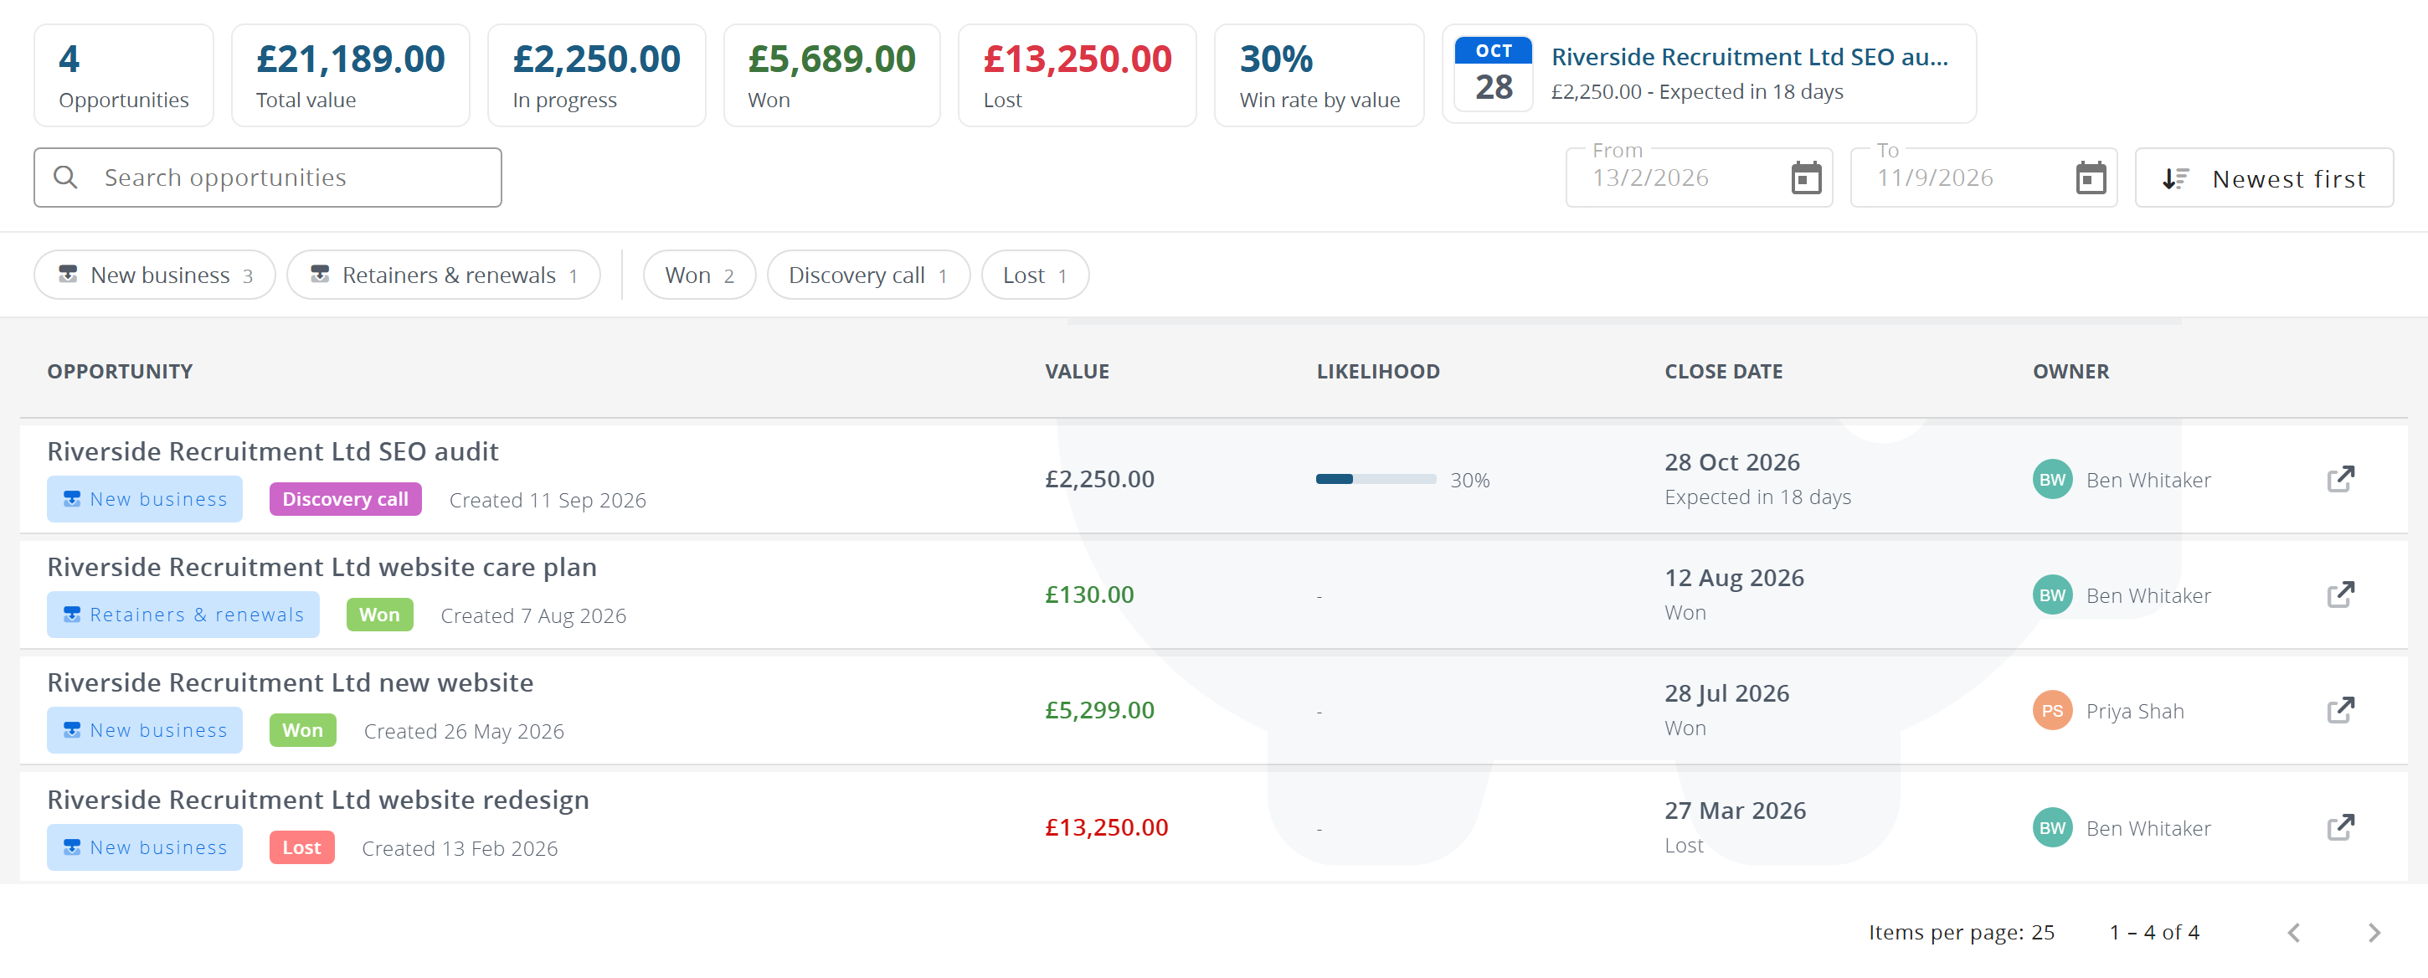
Task: Open new website opportunity external link icon
Action: point(2339,710)
